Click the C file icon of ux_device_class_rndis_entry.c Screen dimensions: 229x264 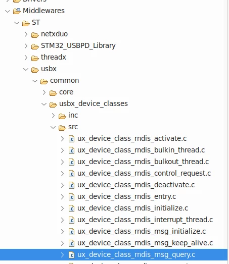coord(71,197)
